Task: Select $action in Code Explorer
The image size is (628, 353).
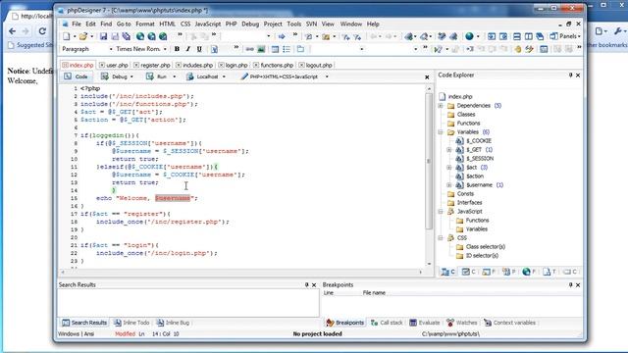Action: tap(475, 176)
